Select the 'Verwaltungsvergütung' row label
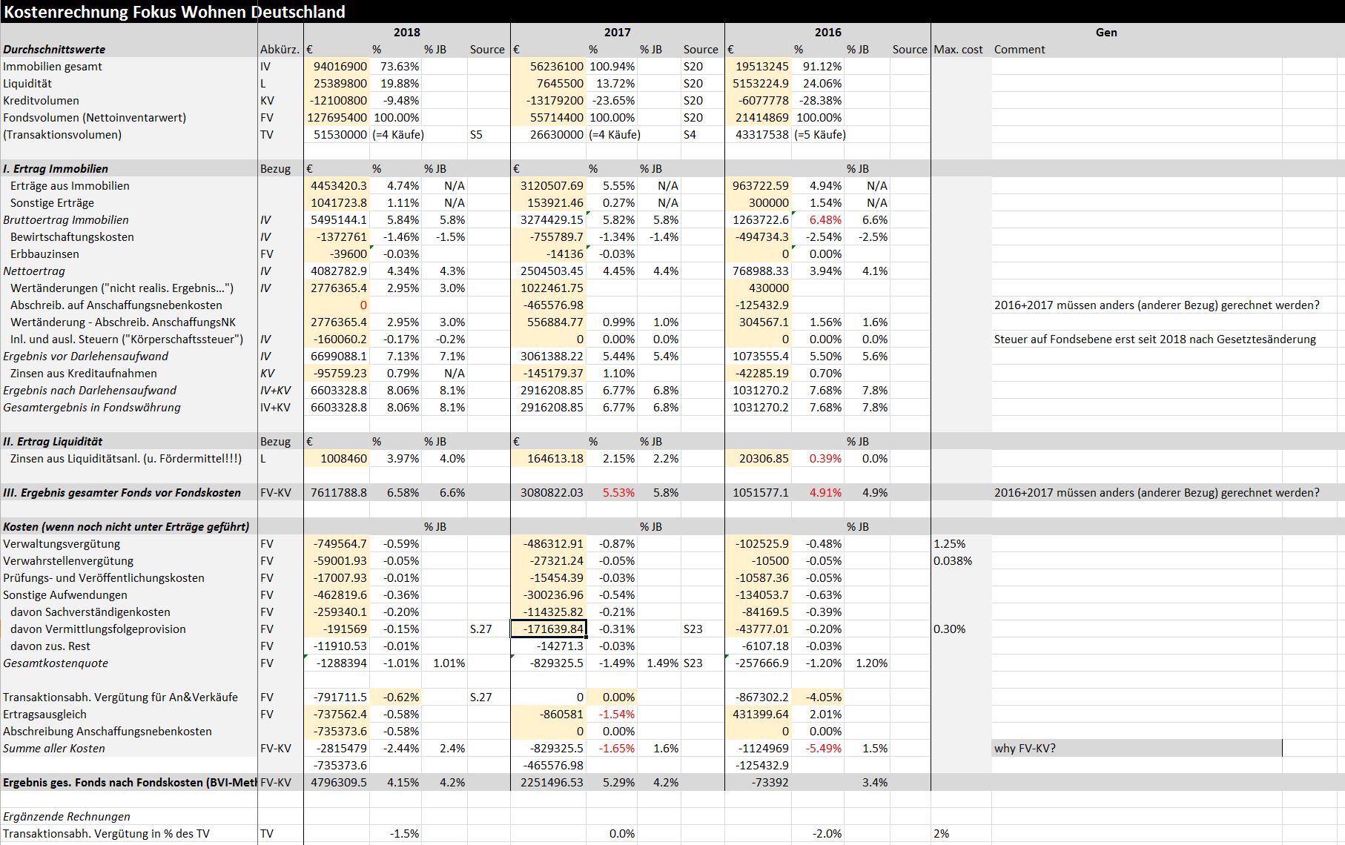Viewport: 1345px width, 845px height. click(x=62, y=544)
